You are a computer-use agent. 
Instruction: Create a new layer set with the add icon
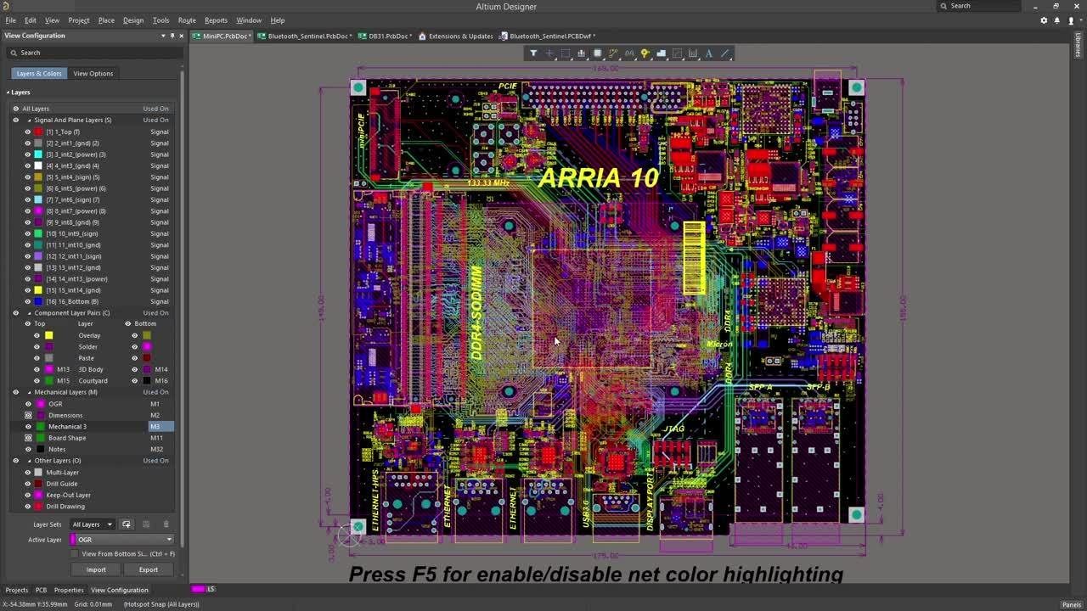point(127,524)
